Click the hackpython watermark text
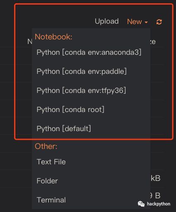176x212 pixels. tap(159, 204)
